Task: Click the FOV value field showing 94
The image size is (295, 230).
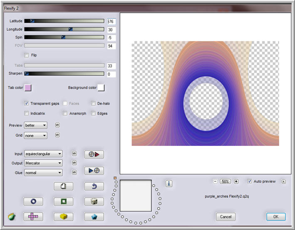Action: pyautogui.click(x=112, y=46)
